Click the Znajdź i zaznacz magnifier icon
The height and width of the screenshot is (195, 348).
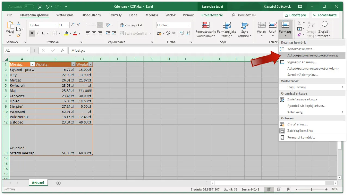coord(324,25)
